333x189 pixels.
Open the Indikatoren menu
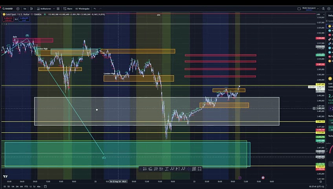45,8
